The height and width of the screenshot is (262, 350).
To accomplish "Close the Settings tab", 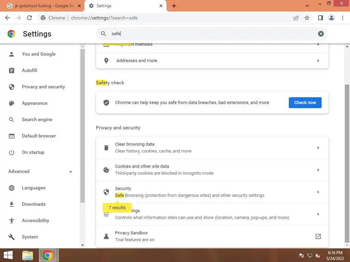I will pyautogui.click(x=161, y=6).
